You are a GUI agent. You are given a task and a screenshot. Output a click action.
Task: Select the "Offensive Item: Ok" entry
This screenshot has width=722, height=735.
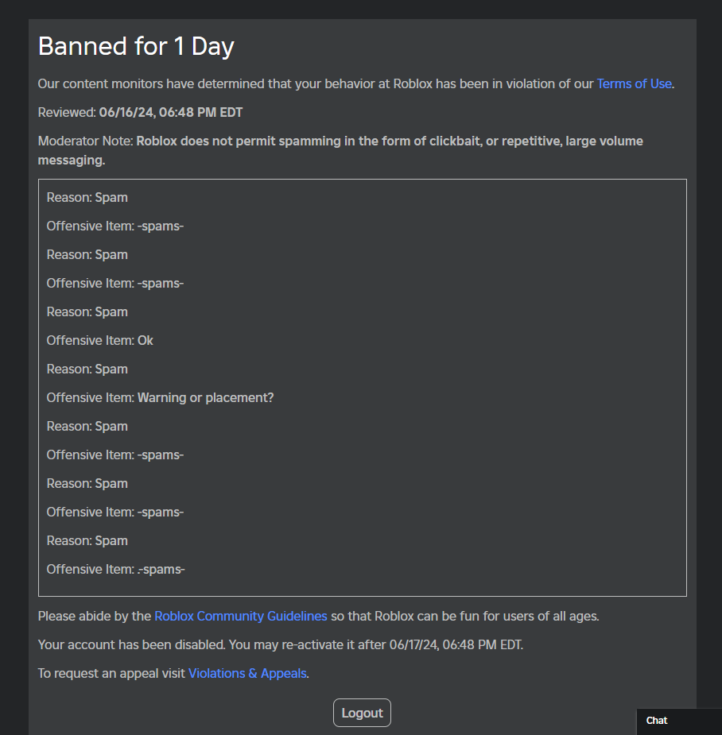[x=100, y=340]
